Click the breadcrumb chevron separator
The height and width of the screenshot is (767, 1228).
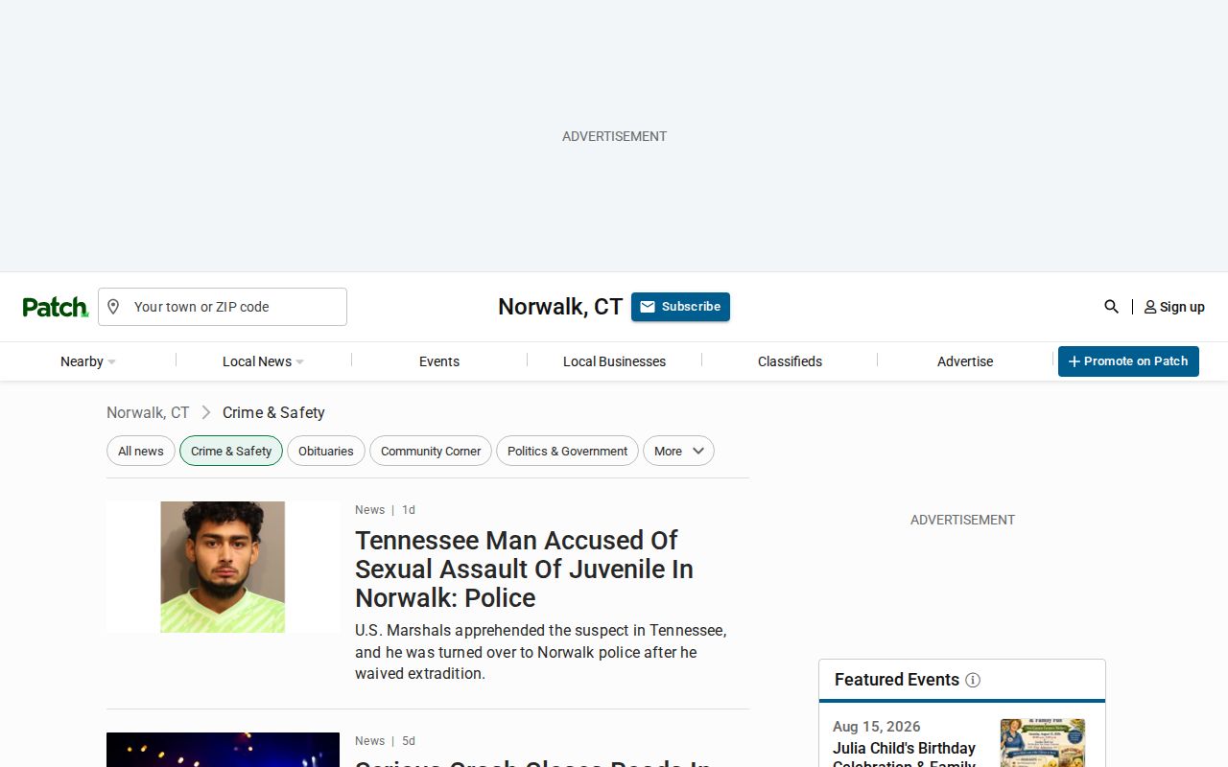tap(206, 412)
